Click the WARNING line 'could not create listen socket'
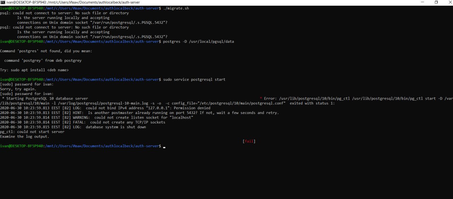 pos(97,118)
